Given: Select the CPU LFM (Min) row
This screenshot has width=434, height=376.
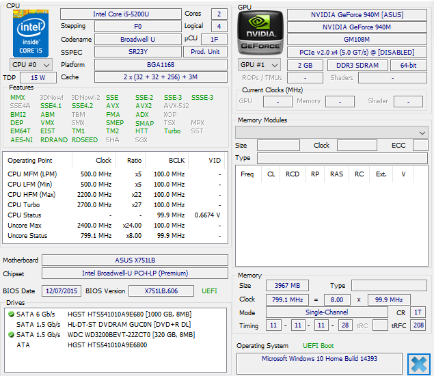Looking at the screenshot, I should pyautogui.click(x=114, y=185).
